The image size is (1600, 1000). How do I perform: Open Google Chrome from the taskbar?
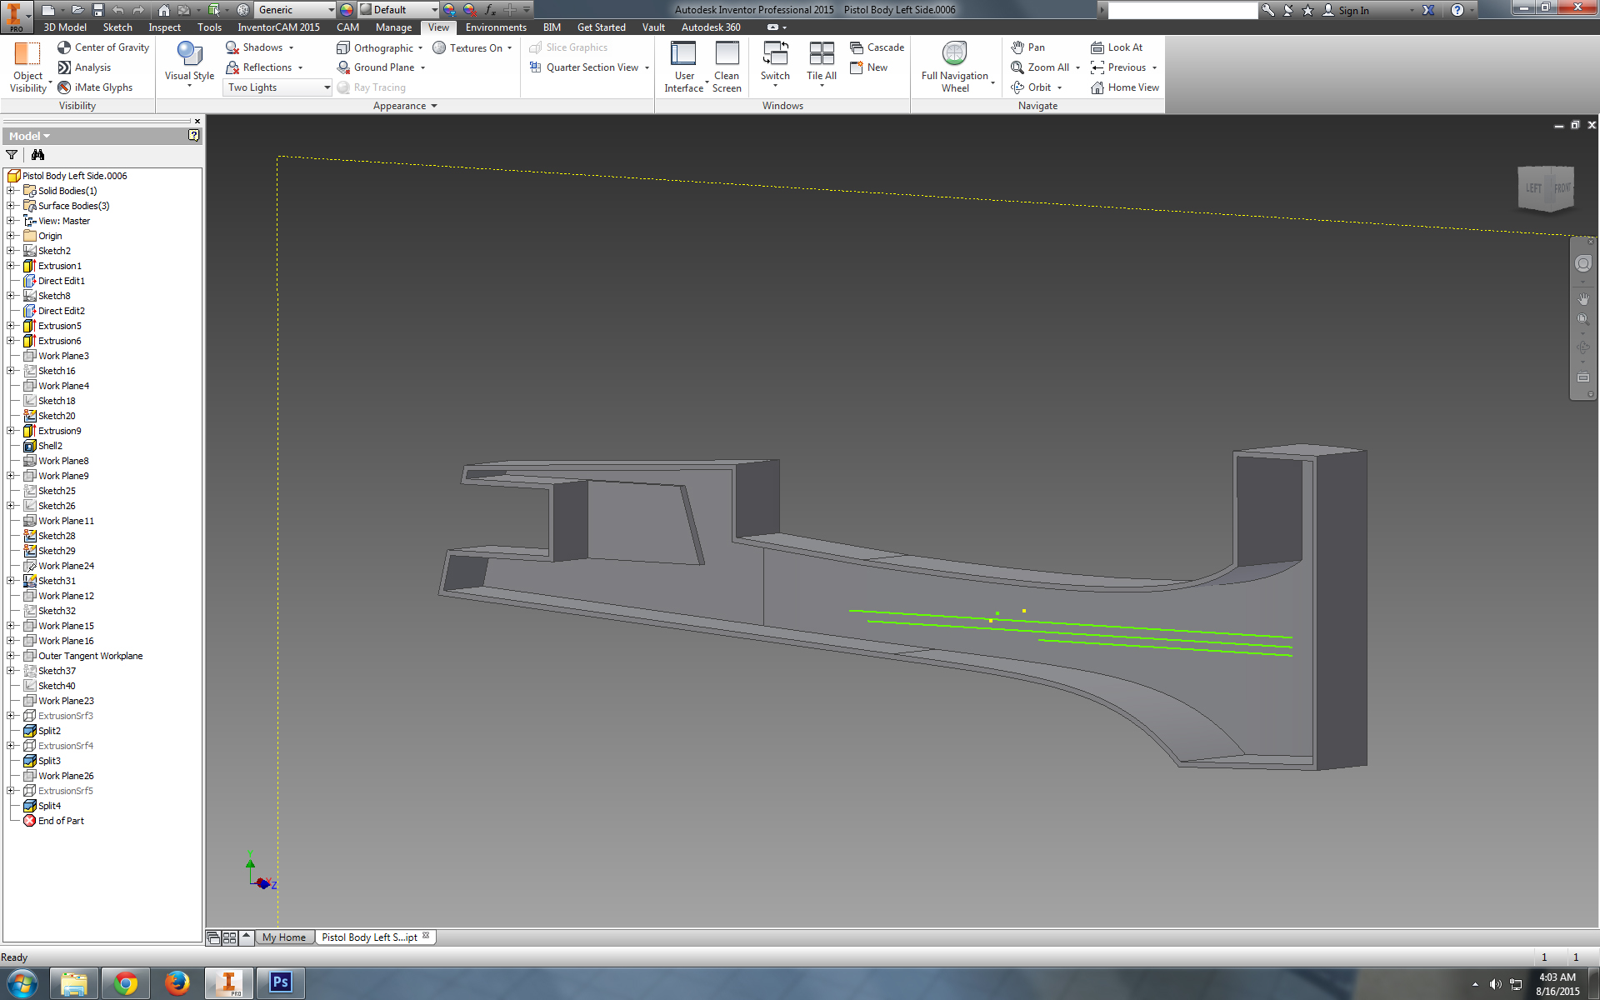[126, 983]
